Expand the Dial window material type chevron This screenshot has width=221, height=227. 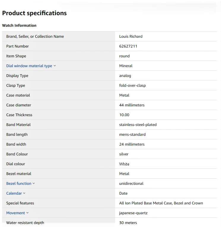pyautogui.click(x=55, y=66)
